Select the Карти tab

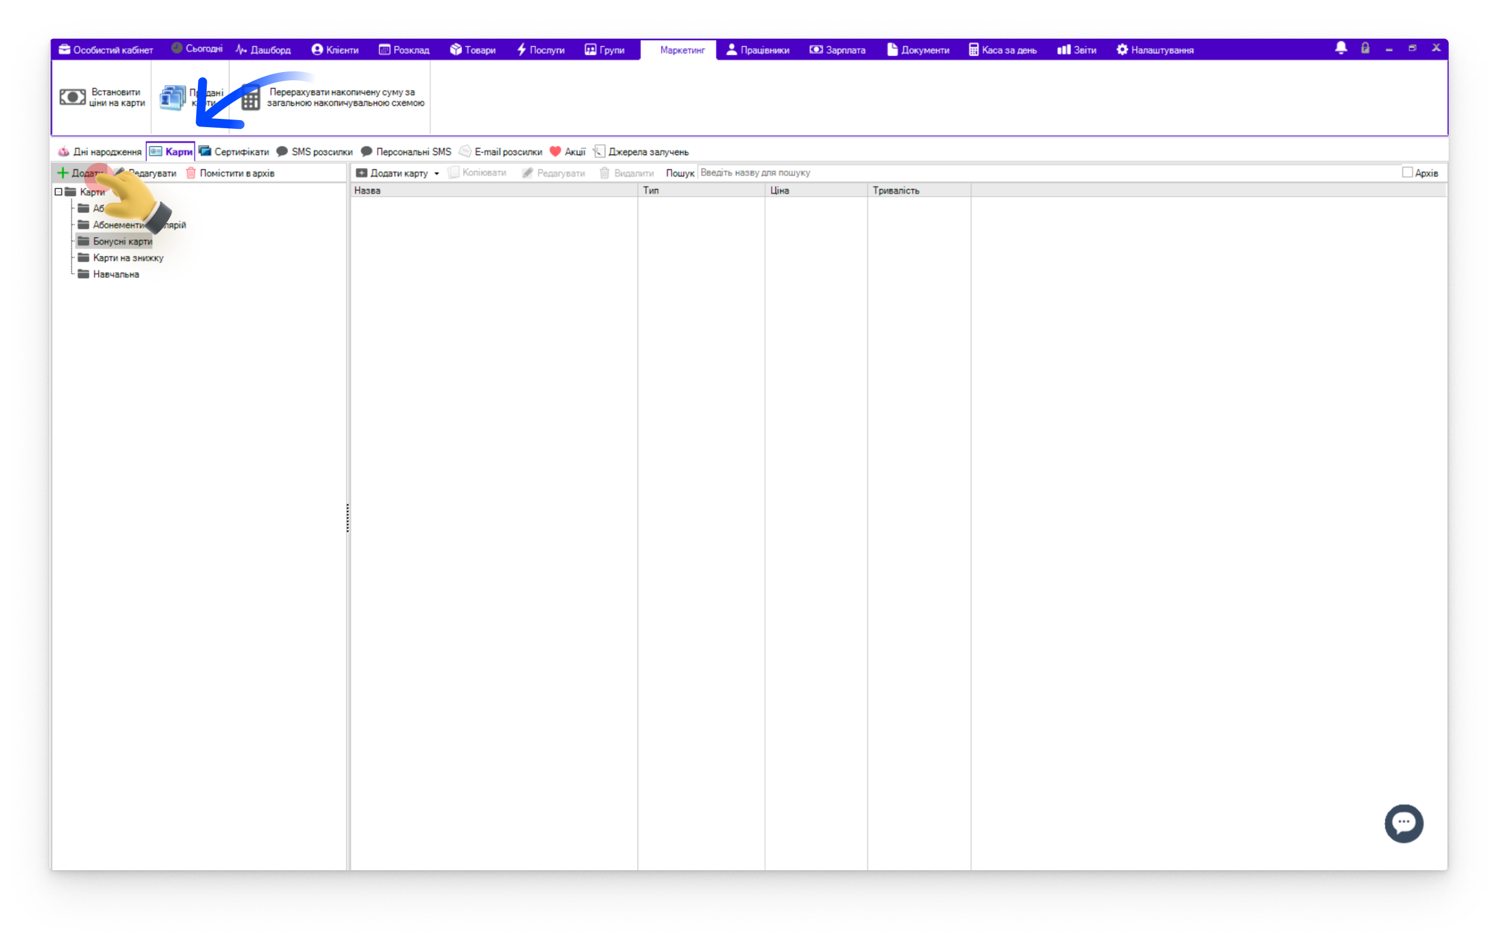tap(171, 152)
